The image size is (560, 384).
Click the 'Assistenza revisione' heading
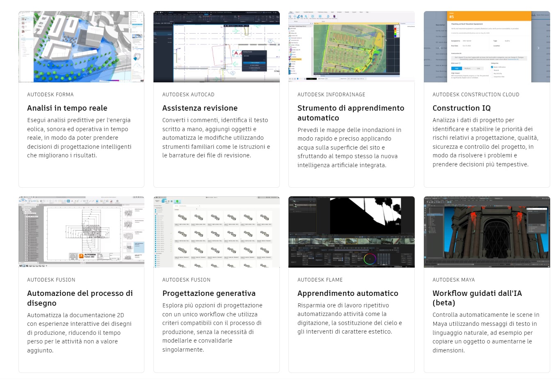click(x=200, y=108)
